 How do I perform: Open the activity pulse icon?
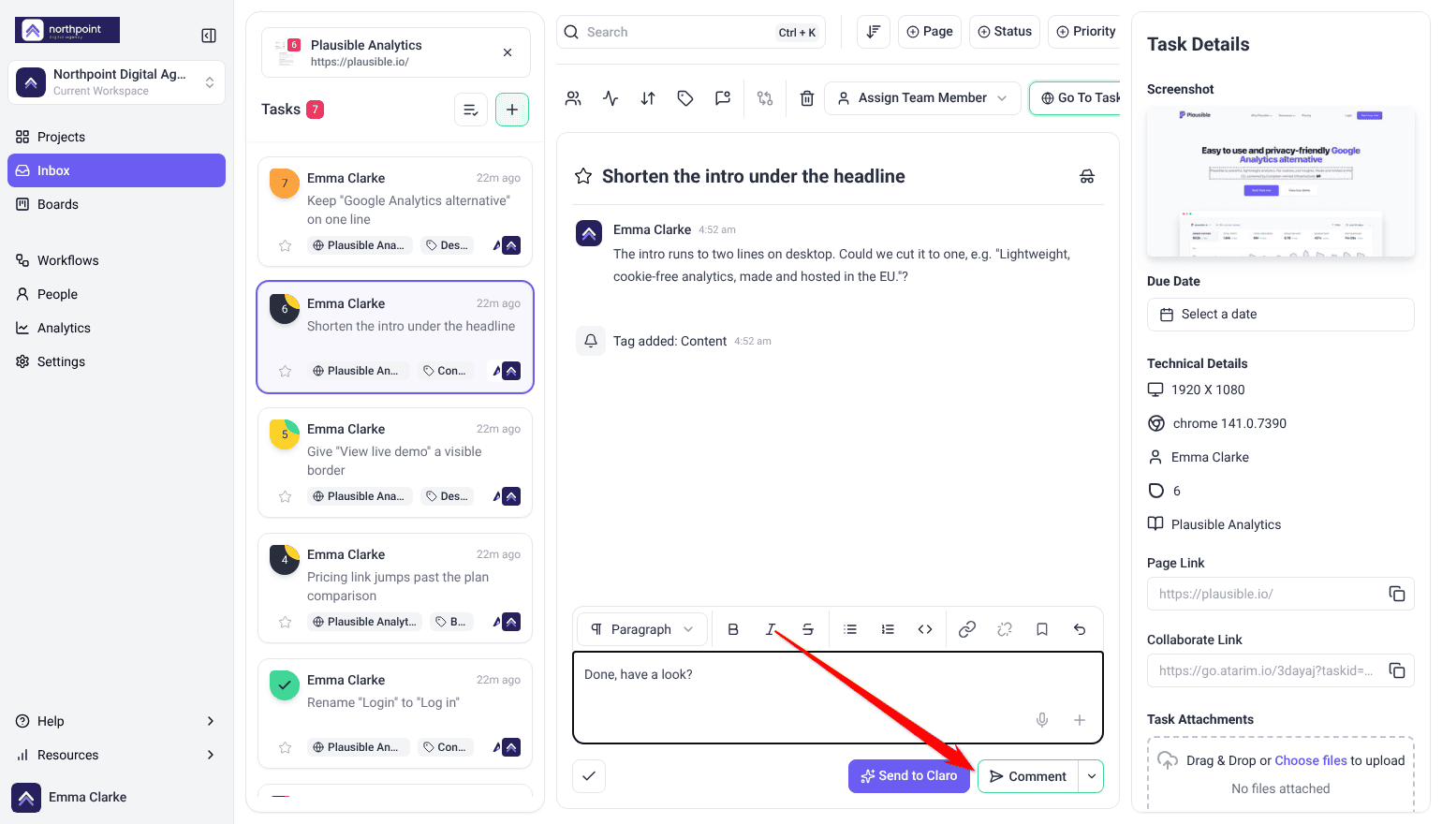[x=611, y=98]
